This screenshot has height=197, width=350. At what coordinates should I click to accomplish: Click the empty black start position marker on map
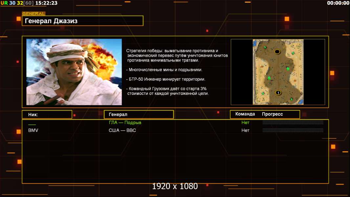pos(277,52)
